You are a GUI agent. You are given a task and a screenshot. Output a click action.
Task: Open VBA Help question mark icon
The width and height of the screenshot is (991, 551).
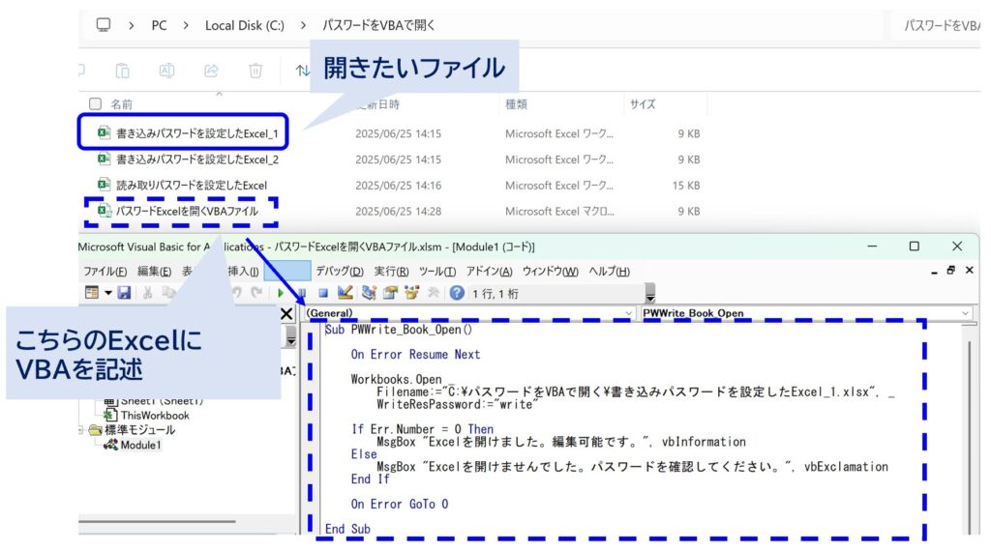(457, 293)
